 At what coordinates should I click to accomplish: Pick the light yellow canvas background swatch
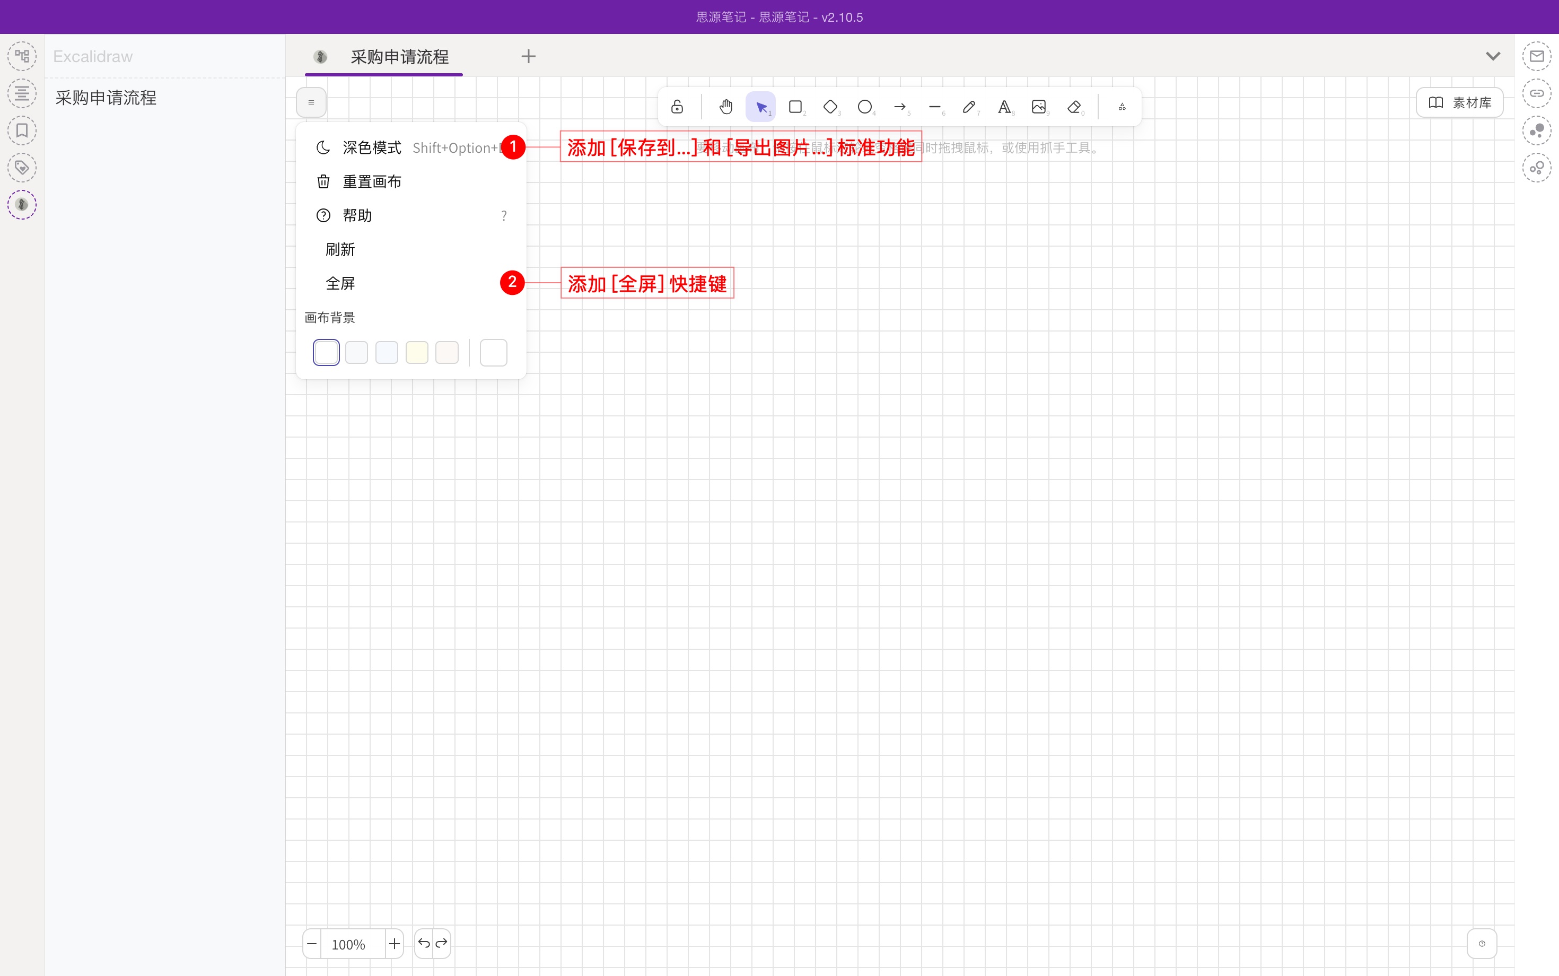tap(417, 352)
